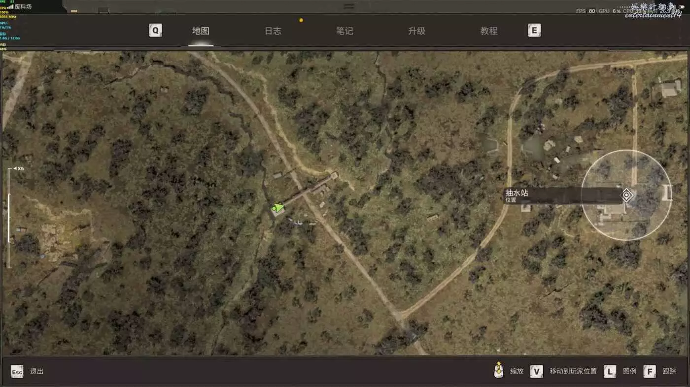
Task: Click the Q key previous-tab icon
Action: (x=155, y=31)
